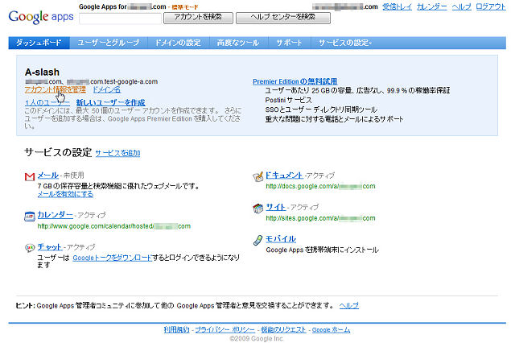This screenshot has height=343, width=515.
Task: Click the ヘルプ link in top bar
Action: click(x=461, y=6)
